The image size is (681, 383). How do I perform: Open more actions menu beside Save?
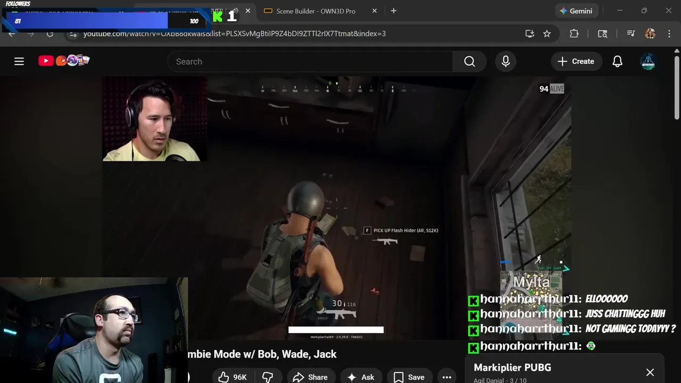point(447,377)
